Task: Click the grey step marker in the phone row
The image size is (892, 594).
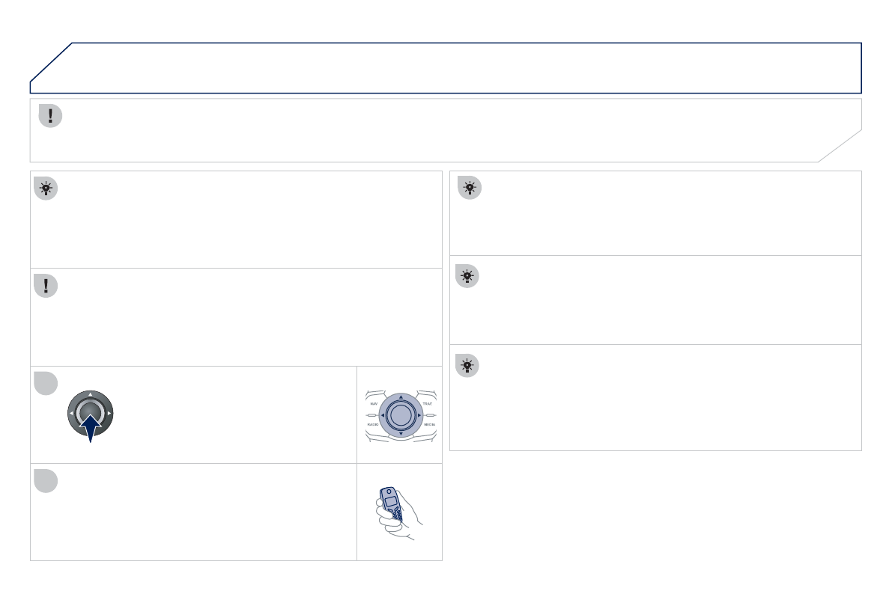Action: [x=46, y=480]
